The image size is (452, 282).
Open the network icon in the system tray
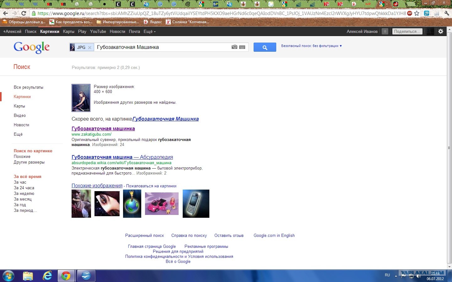[411, 276]
